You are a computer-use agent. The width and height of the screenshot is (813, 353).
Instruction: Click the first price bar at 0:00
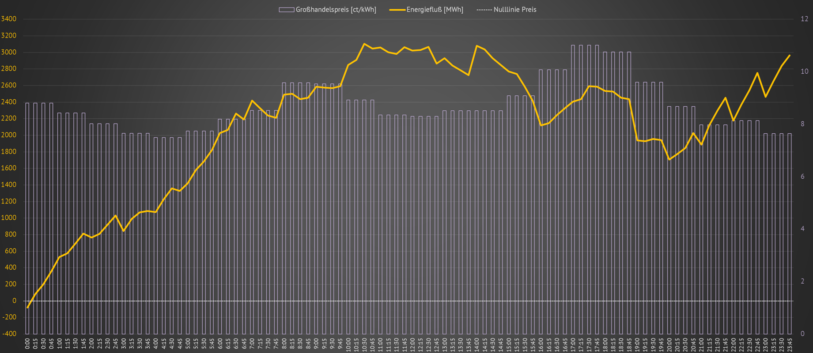pos(27,221)
